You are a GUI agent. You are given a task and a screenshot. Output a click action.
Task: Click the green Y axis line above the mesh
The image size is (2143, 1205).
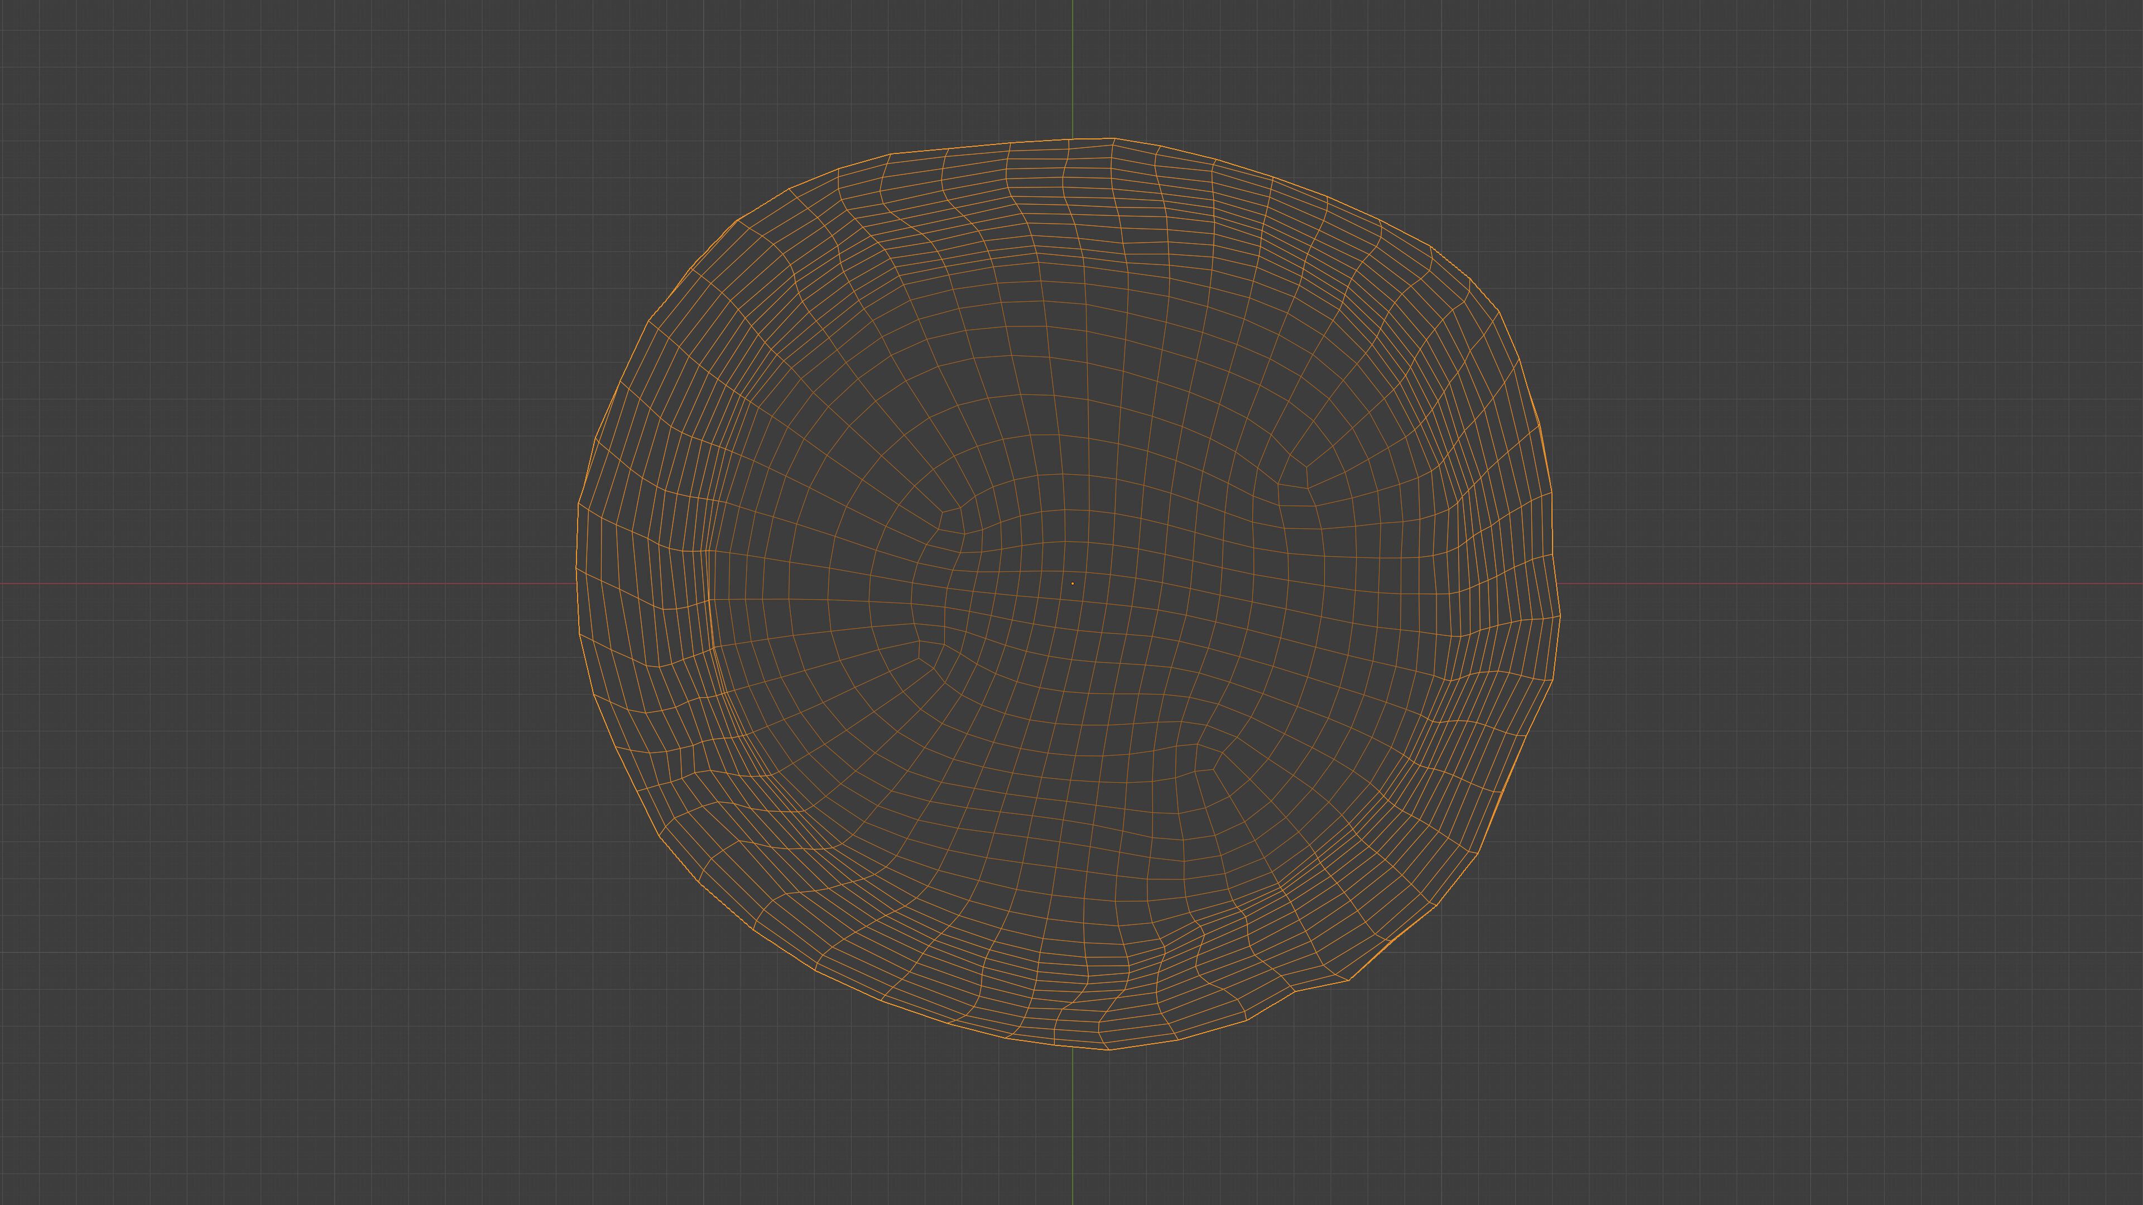tap(1071, 66)
